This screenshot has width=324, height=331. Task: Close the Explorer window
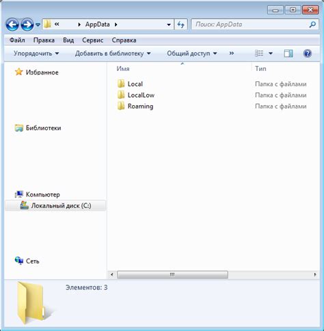pyautogui.click(x=310, y=10)
